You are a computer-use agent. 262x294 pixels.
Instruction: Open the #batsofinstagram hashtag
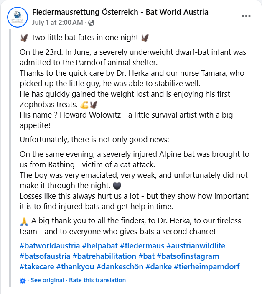point(188,256)
